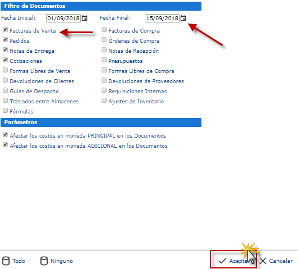The width and height of the screenshot is (298, 269).
Task: Uncheck the Pedidos checkbox
Action: (x=5, y=40)
